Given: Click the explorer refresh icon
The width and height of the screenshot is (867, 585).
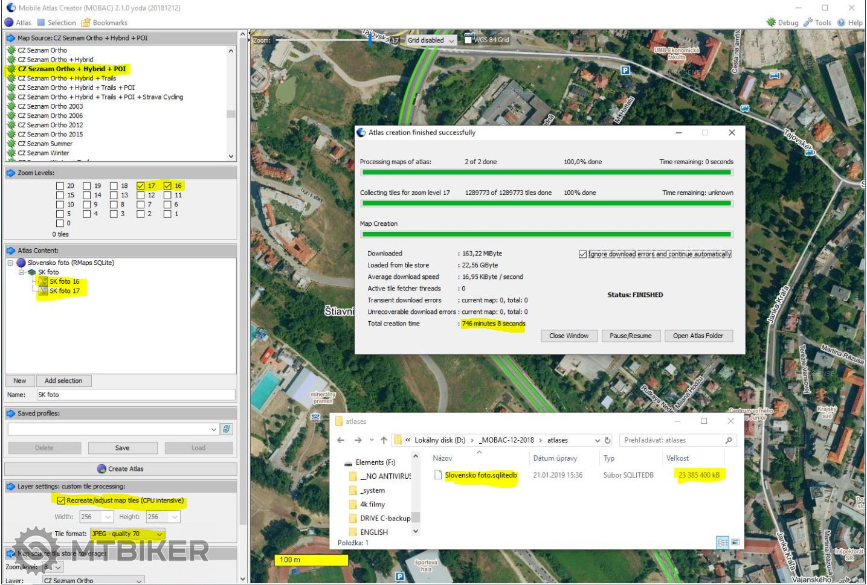Looking at the screenshot, I should pos(608,441).
